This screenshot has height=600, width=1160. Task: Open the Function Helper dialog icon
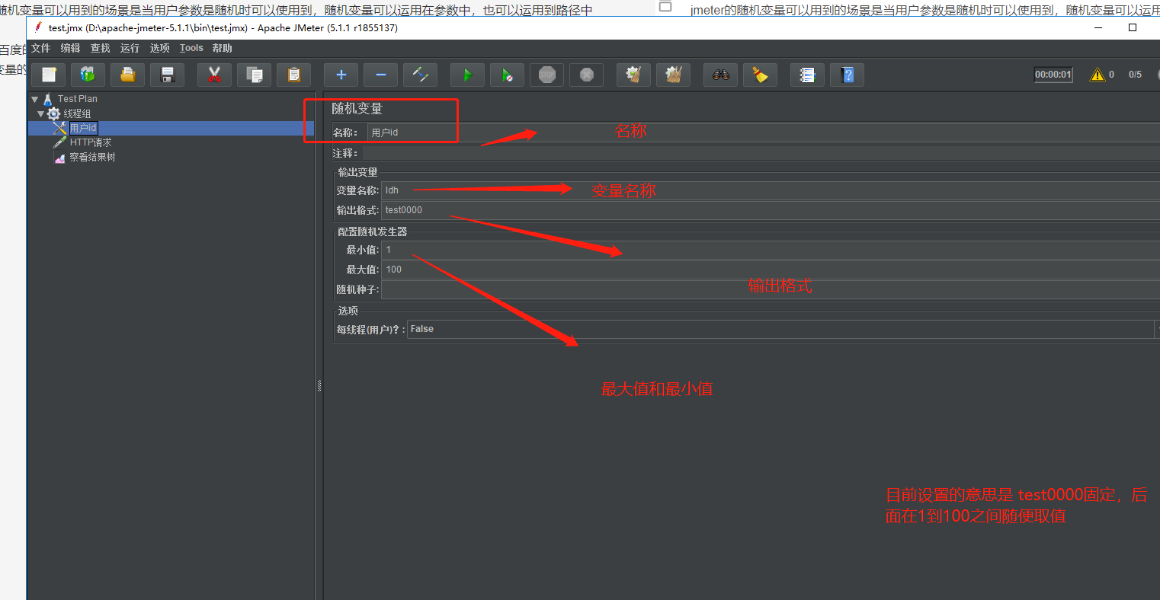pyautogui.click(x=808, y=75)
